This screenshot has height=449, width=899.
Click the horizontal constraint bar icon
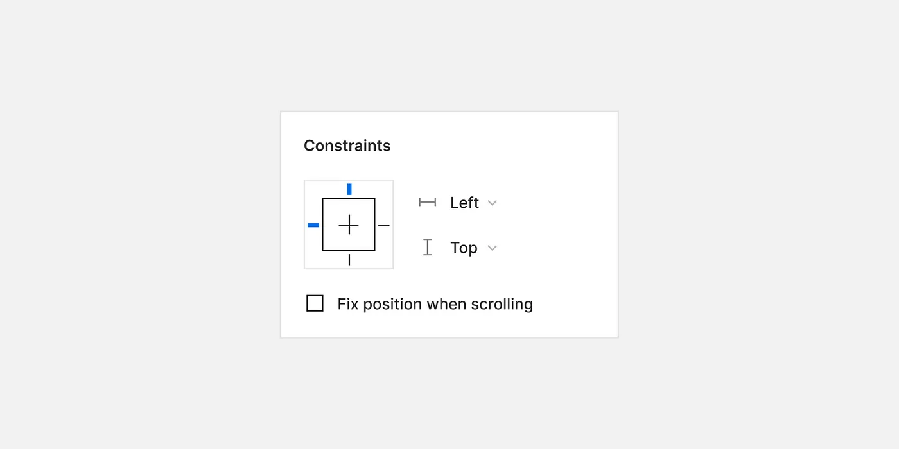coord(427,202)
